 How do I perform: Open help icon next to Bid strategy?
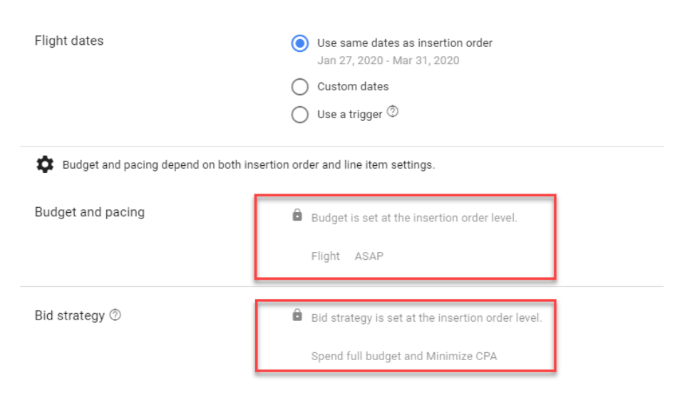[x=115, y=315]
